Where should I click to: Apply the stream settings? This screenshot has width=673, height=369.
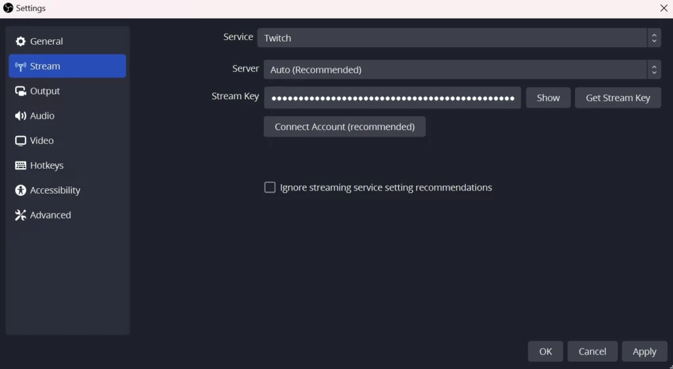pos(644,351)
